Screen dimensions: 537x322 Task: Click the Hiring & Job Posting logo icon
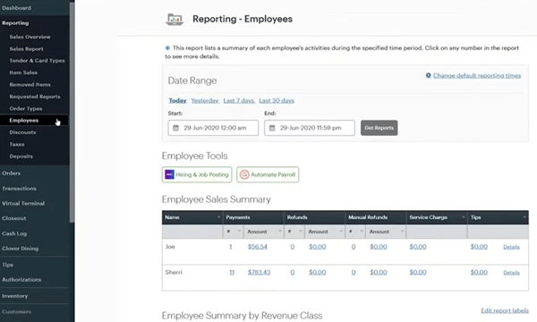point(169,174)
